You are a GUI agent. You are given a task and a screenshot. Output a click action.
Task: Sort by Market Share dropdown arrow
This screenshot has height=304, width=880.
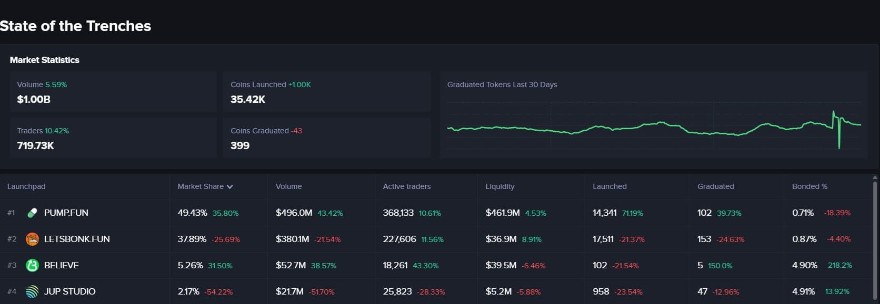[x=230, y=187]
